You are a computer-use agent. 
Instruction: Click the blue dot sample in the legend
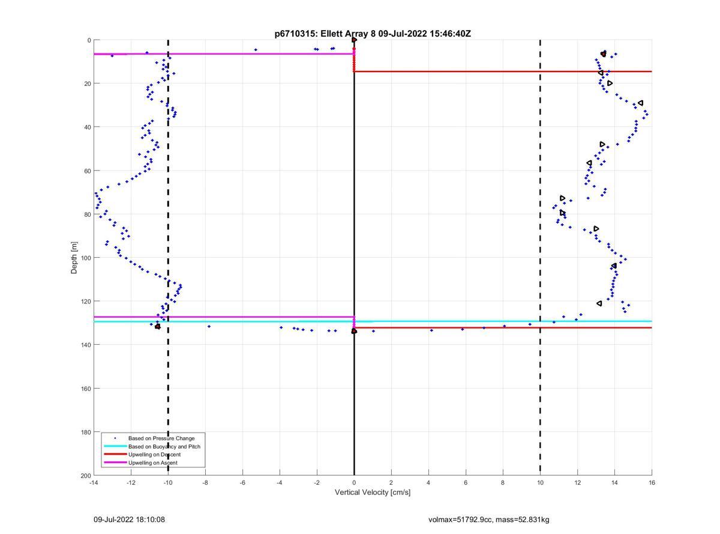pos(115,438)
